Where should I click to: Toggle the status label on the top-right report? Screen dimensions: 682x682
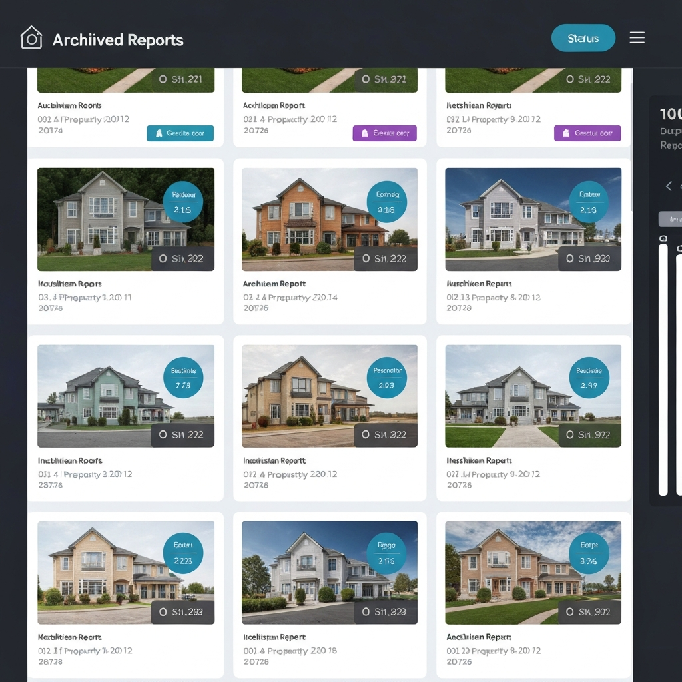point(587,133)
